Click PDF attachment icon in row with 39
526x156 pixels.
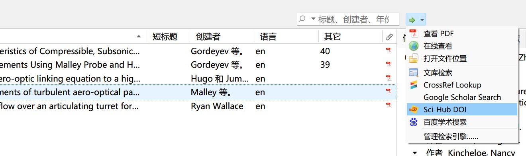point(389,64)
